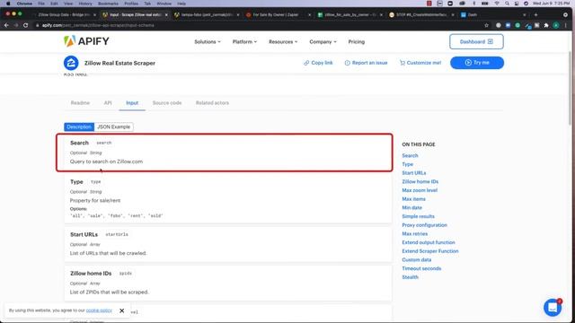Open the Profiles menu in the menu bar
This screenshot has width=575, height=323.
[x=131, y=4]
